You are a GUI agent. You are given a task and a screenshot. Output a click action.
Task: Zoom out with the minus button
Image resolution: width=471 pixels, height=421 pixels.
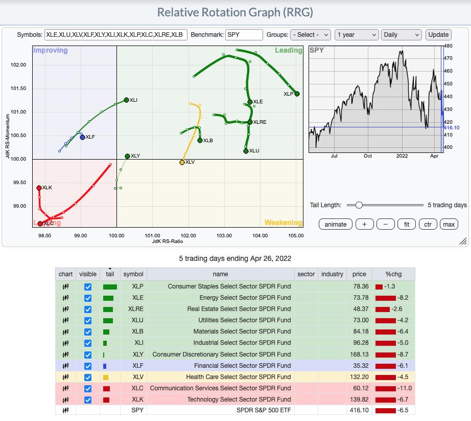coord(385,225)
